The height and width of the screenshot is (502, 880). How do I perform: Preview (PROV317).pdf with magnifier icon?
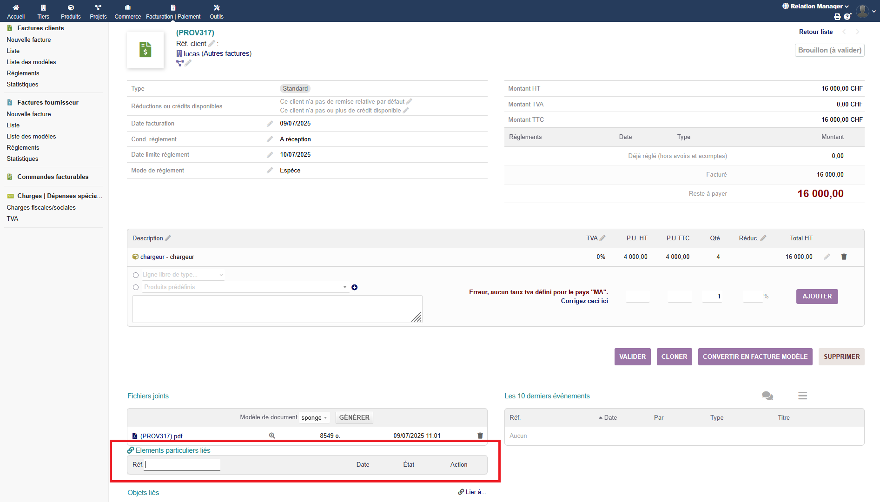[x=272, y=436]
